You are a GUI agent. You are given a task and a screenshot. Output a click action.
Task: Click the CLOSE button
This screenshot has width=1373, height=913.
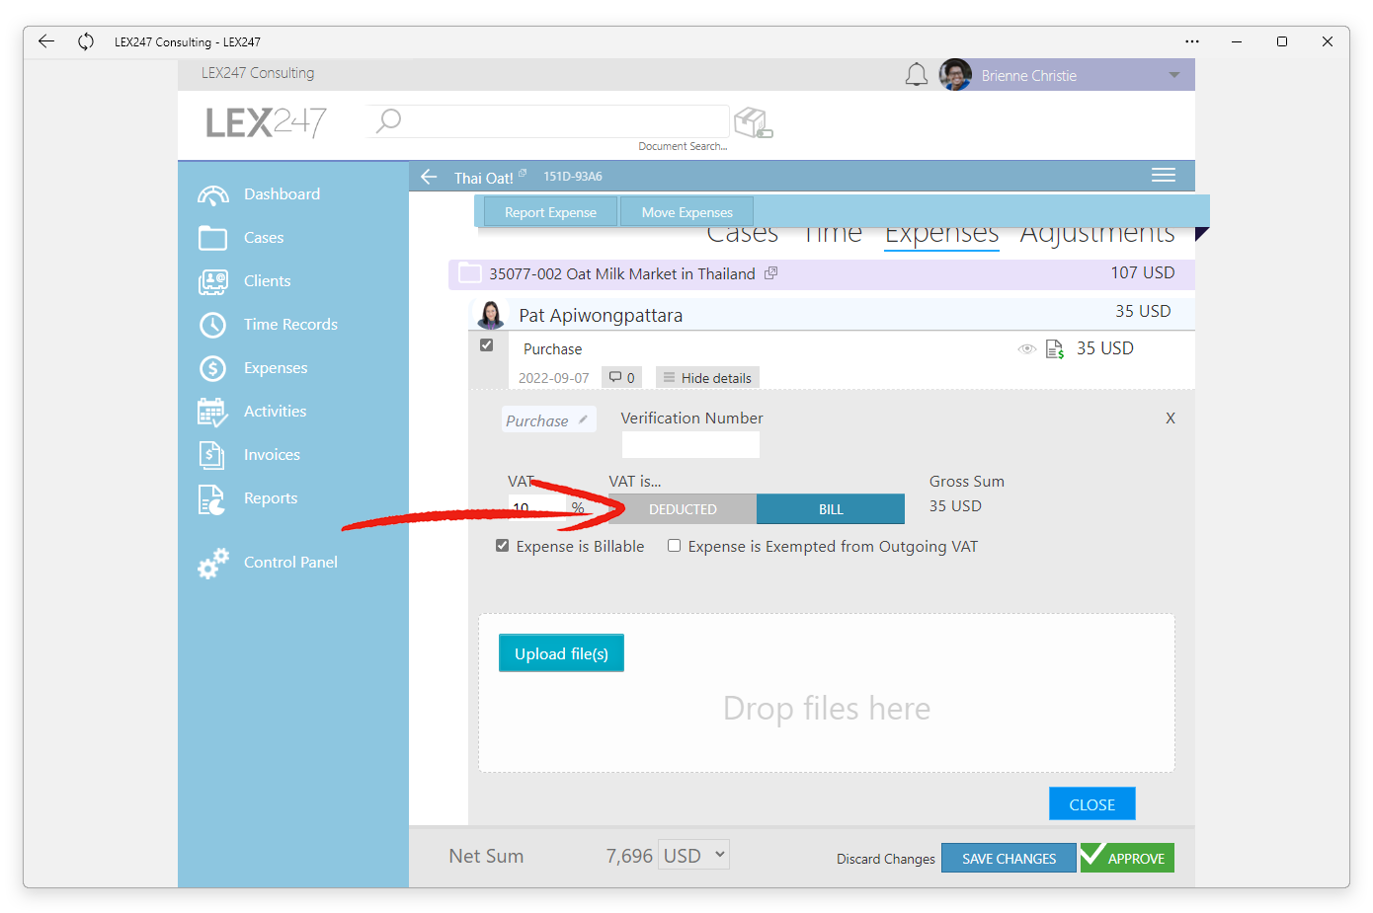1091,804
